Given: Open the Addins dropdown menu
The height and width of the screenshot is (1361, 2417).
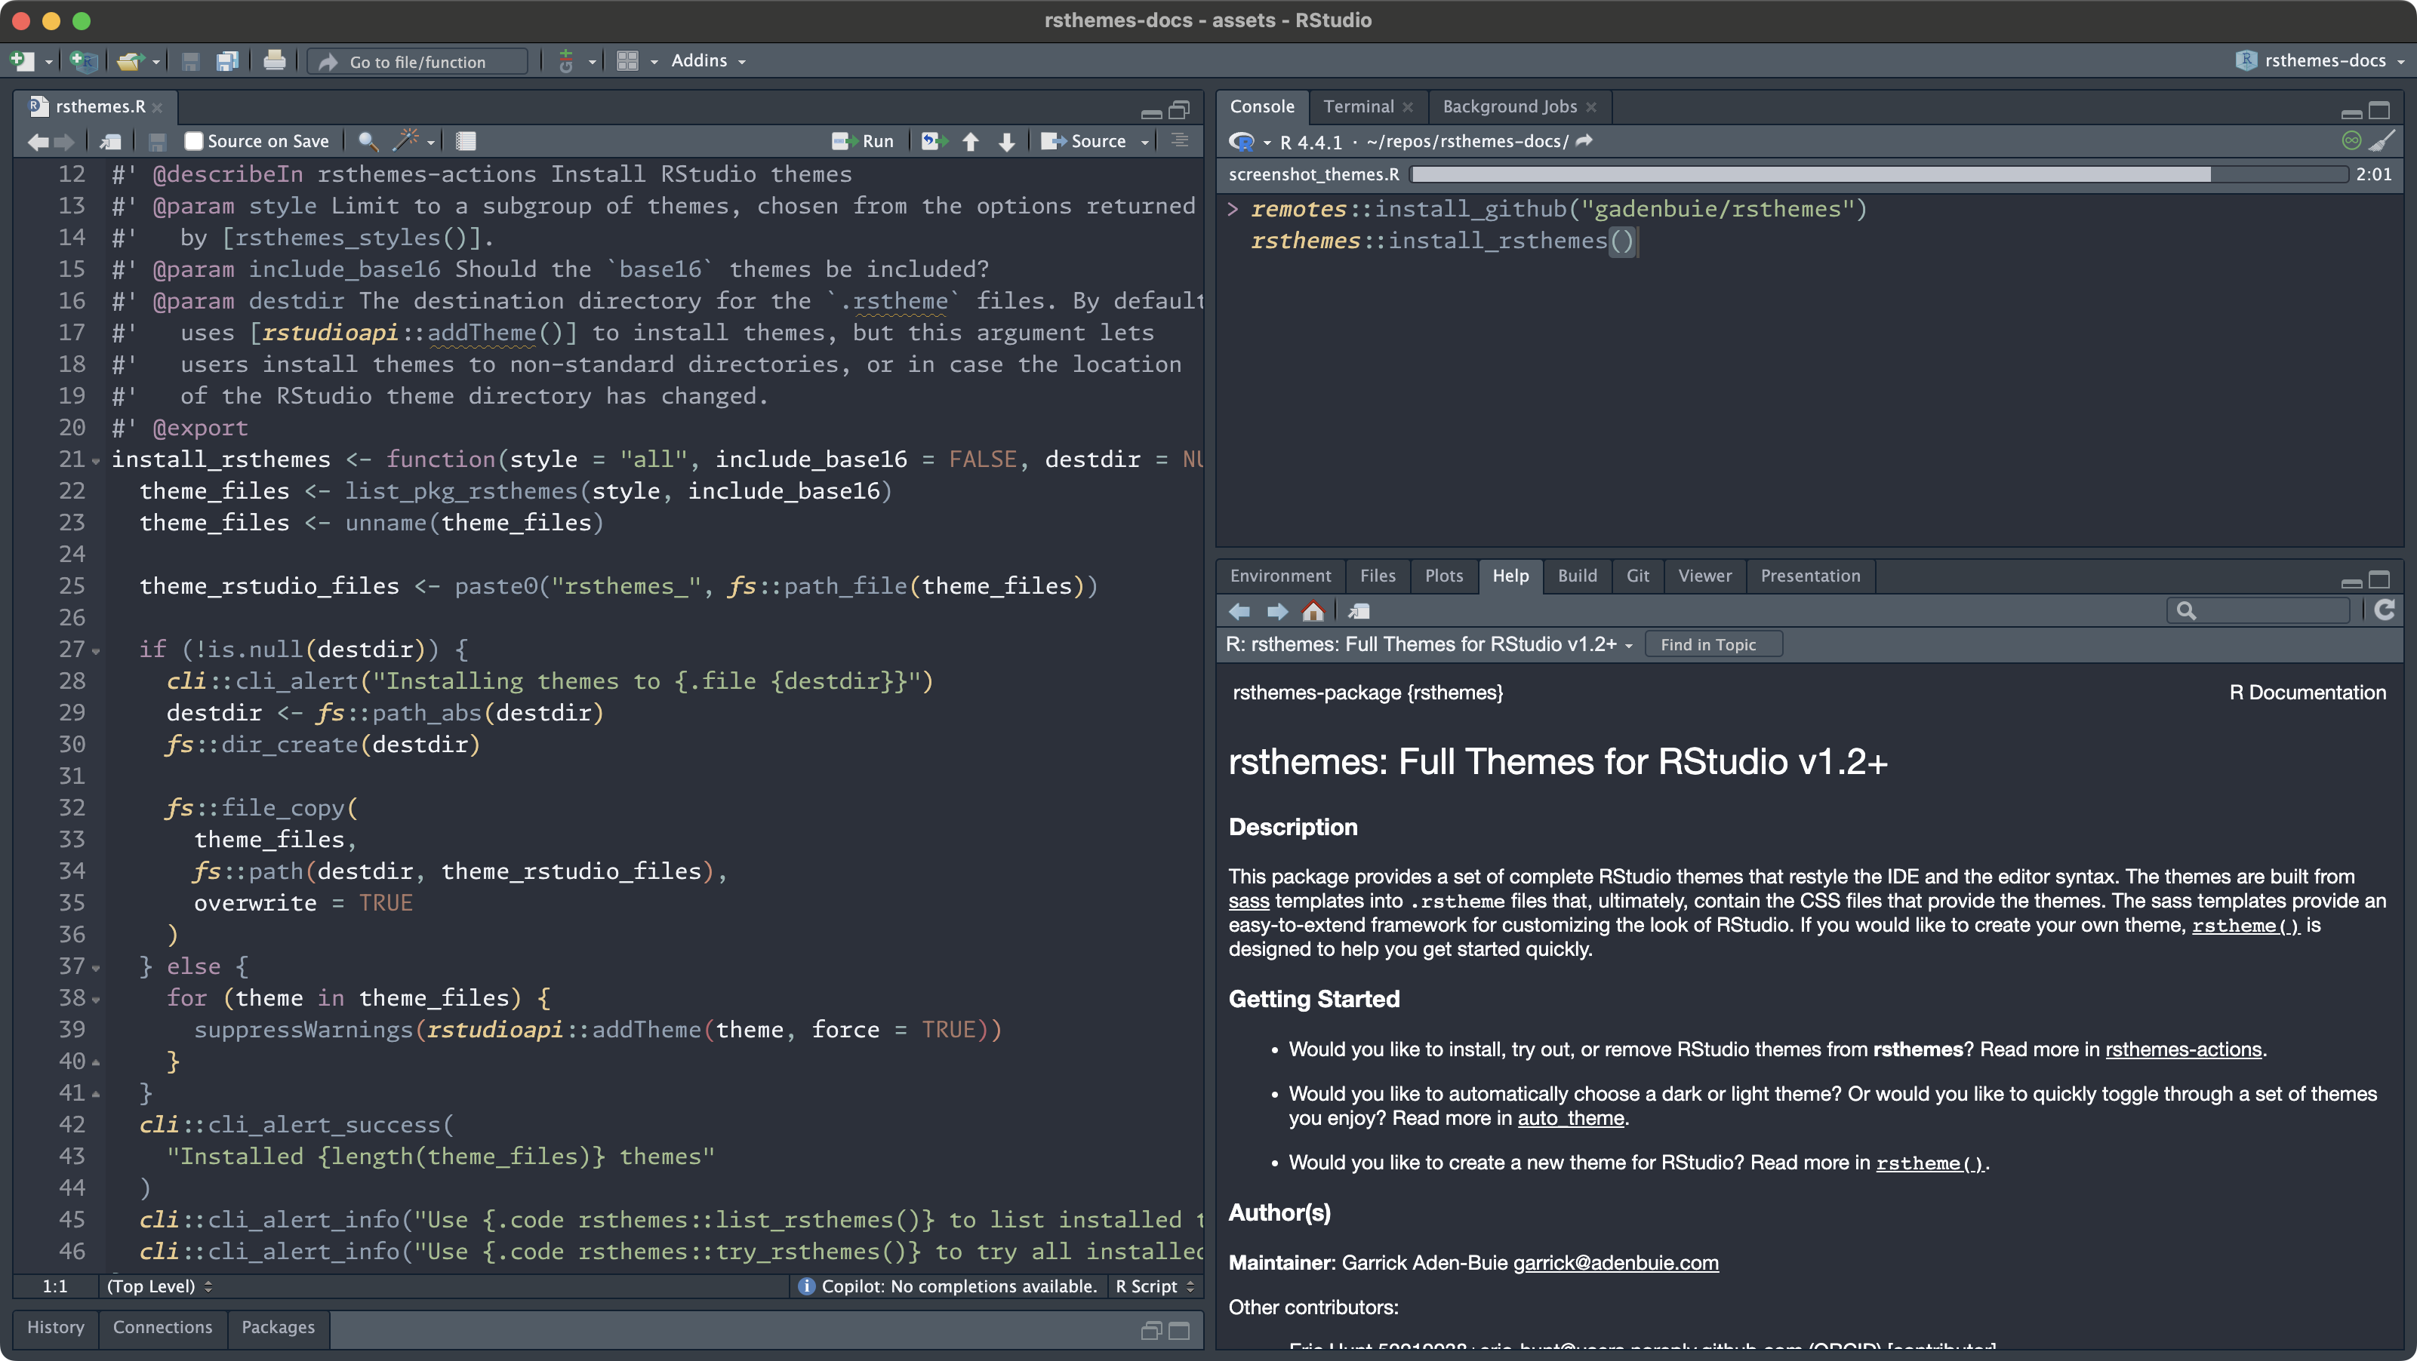Looking at the screenshot, I should [707, 61].
